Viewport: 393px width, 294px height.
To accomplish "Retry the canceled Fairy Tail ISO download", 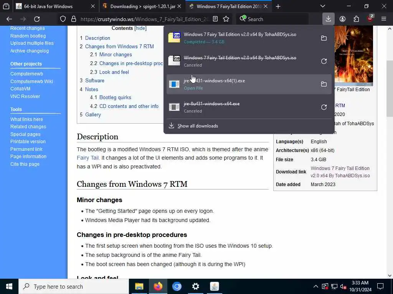I will click(x=324, y=61).
